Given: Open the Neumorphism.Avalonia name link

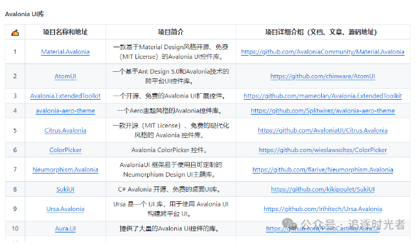Looking at the screenshot, I should [x=65, y=170].
